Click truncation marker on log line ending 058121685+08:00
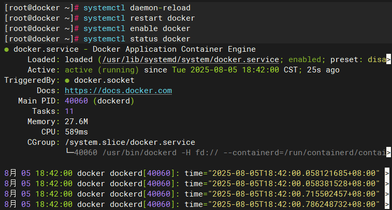392x210 pixels. tap(387, 173)
